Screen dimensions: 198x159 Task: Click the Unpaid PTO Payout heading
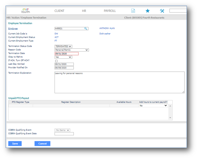(x=19, y=98)
